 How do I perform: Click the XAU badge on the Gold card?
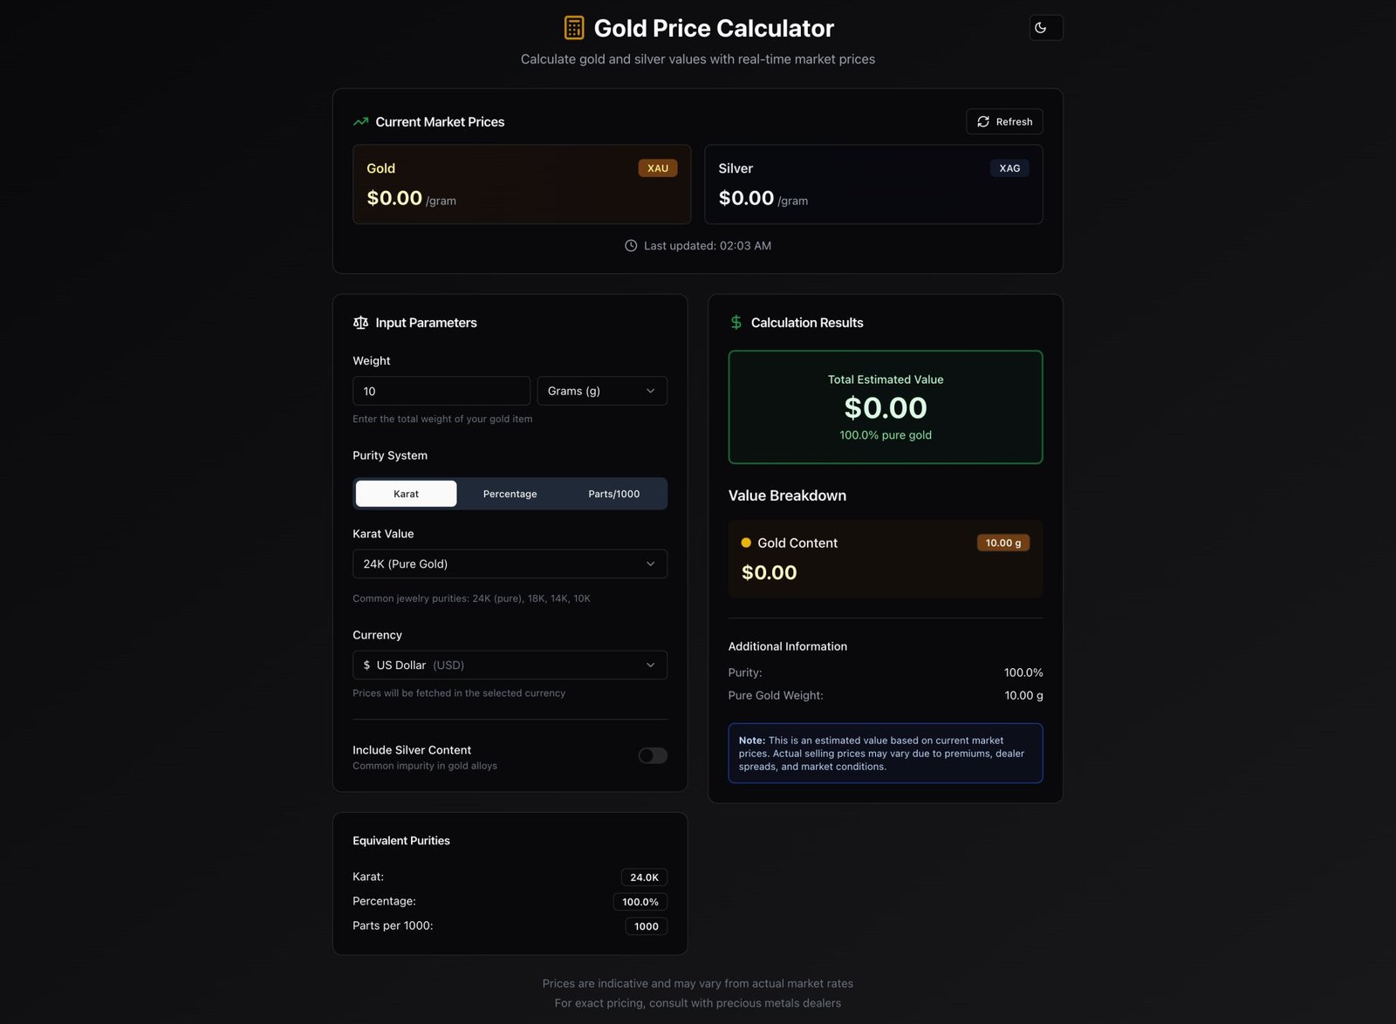tap(658, 168)
